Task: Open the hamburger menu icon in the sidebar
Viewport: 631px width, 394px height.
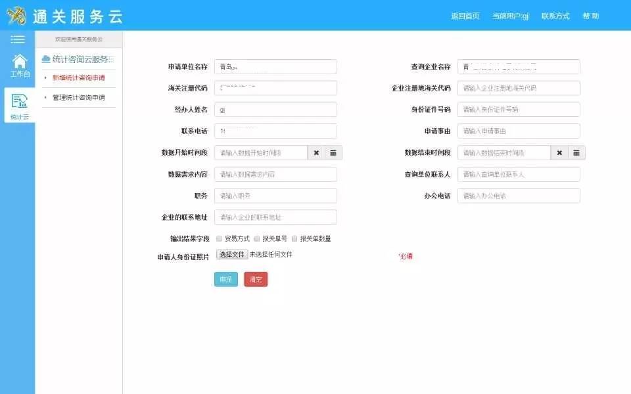Action: click(x=16, y=39)
